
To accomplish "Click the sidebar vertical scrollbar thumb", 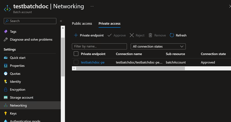I will pyautogui.click(x=63, y=57).
